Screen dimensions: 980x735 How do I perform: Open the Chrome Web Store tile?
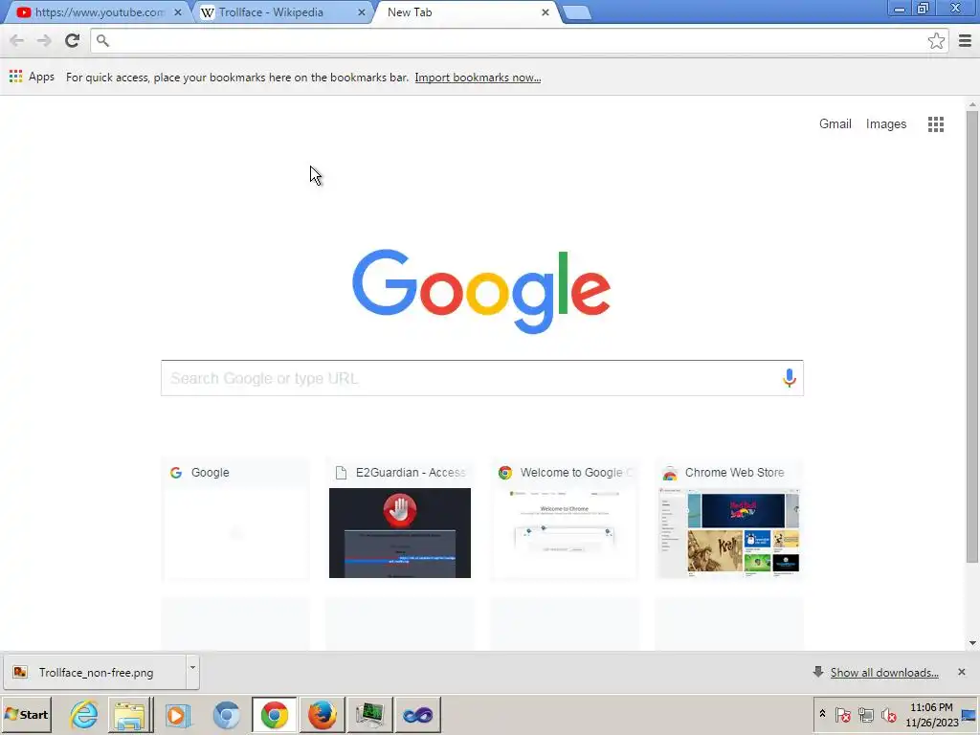(728, 520)
